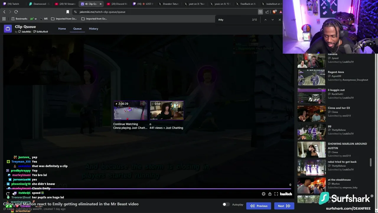Switch to the Deanscool browser tab
This screenshot has width=378, height=213.
39,4
